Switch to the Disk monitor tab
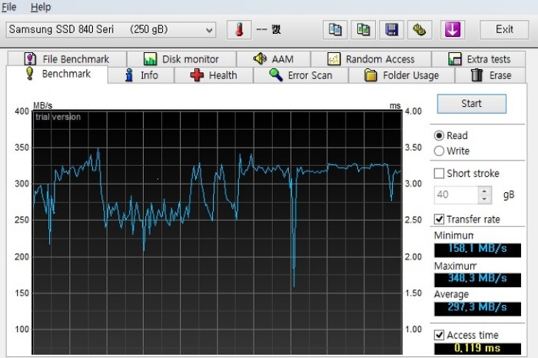The height and width of the screenshot is (358, 538). [181, 59]
